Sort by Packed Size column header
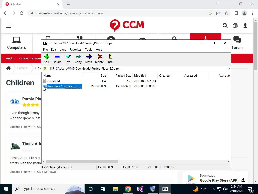The width and height of the screenshot is (258, 194). [120, 76]
